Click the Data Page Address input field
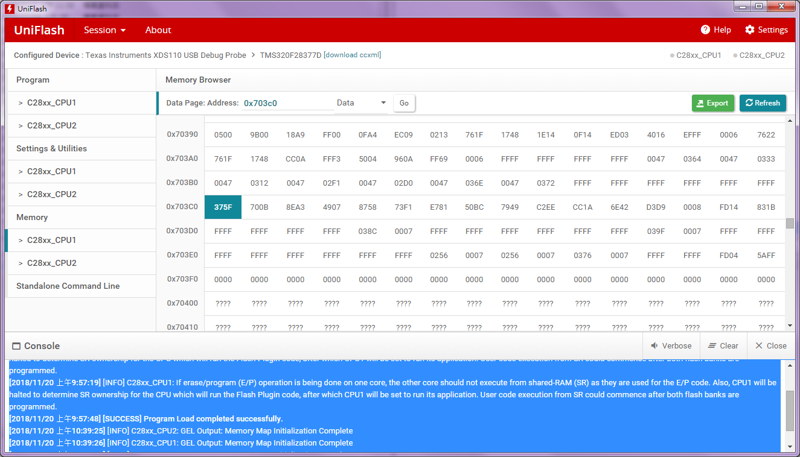The width and height of the screenshot is (800, 457). click(289, 103)
